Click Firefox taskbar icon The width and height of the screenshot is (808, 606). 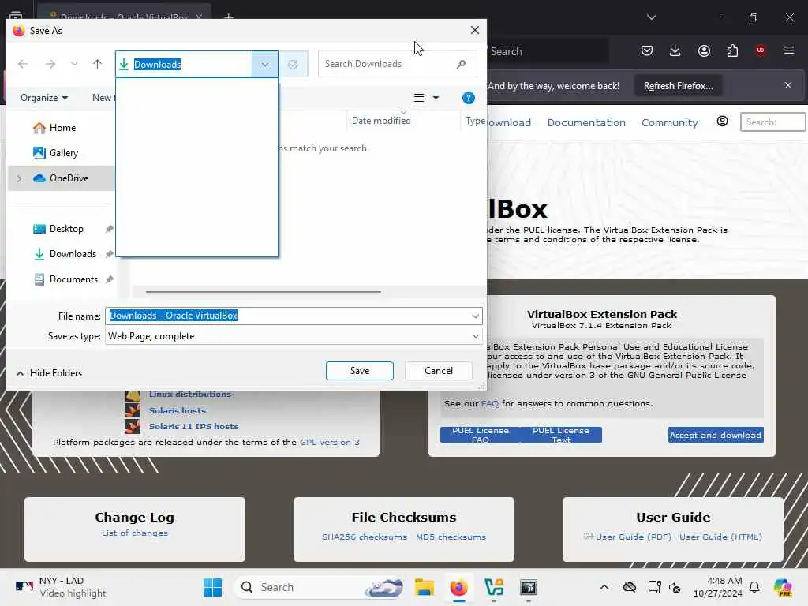click(x=458, y=587)
